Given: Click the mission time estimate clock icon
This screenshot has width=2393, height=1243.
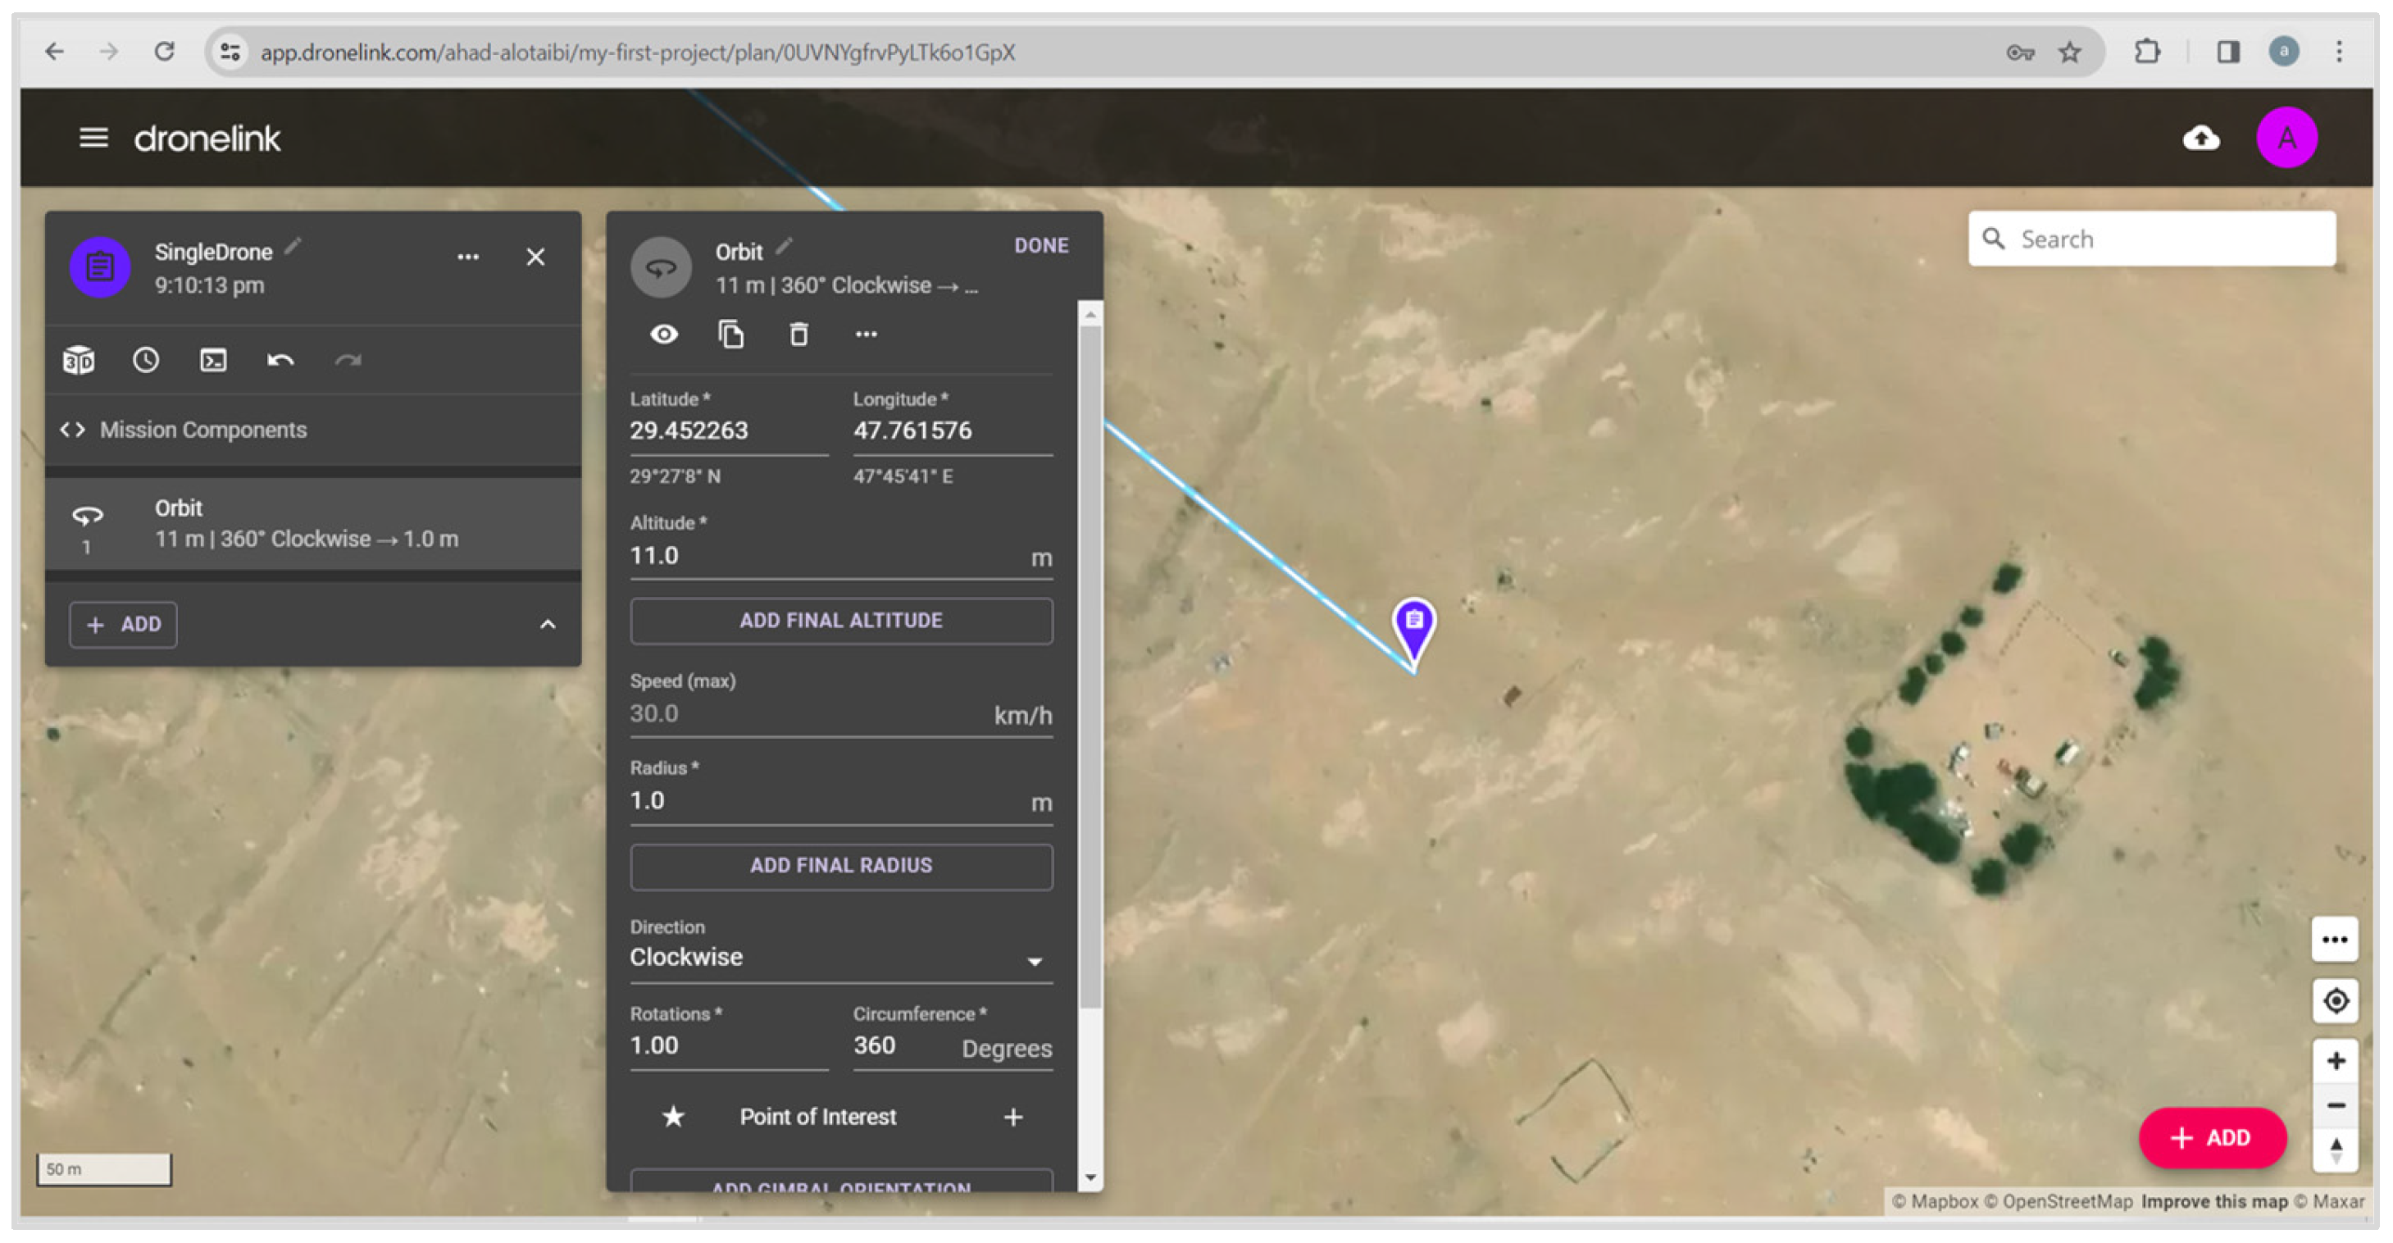Looking at the screenshot, I should pyautogui.click(x=146, y=359).
